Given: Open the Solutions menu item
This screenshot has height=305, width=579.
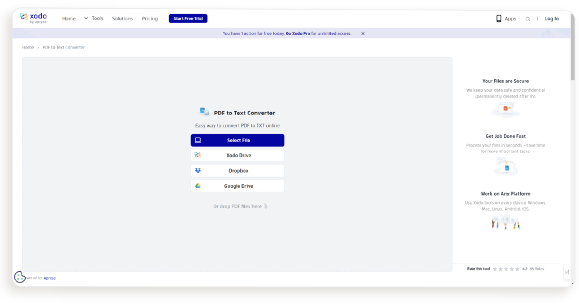Looking at the screenshot, I should point(122,19).
